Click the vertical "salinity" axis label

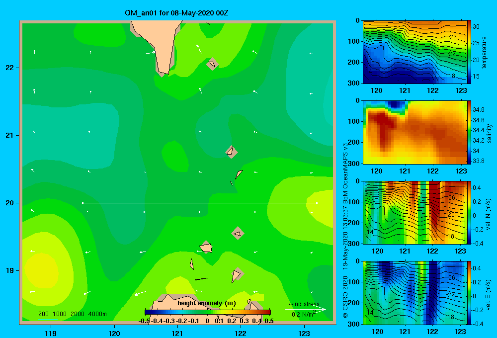click(489, 133)
